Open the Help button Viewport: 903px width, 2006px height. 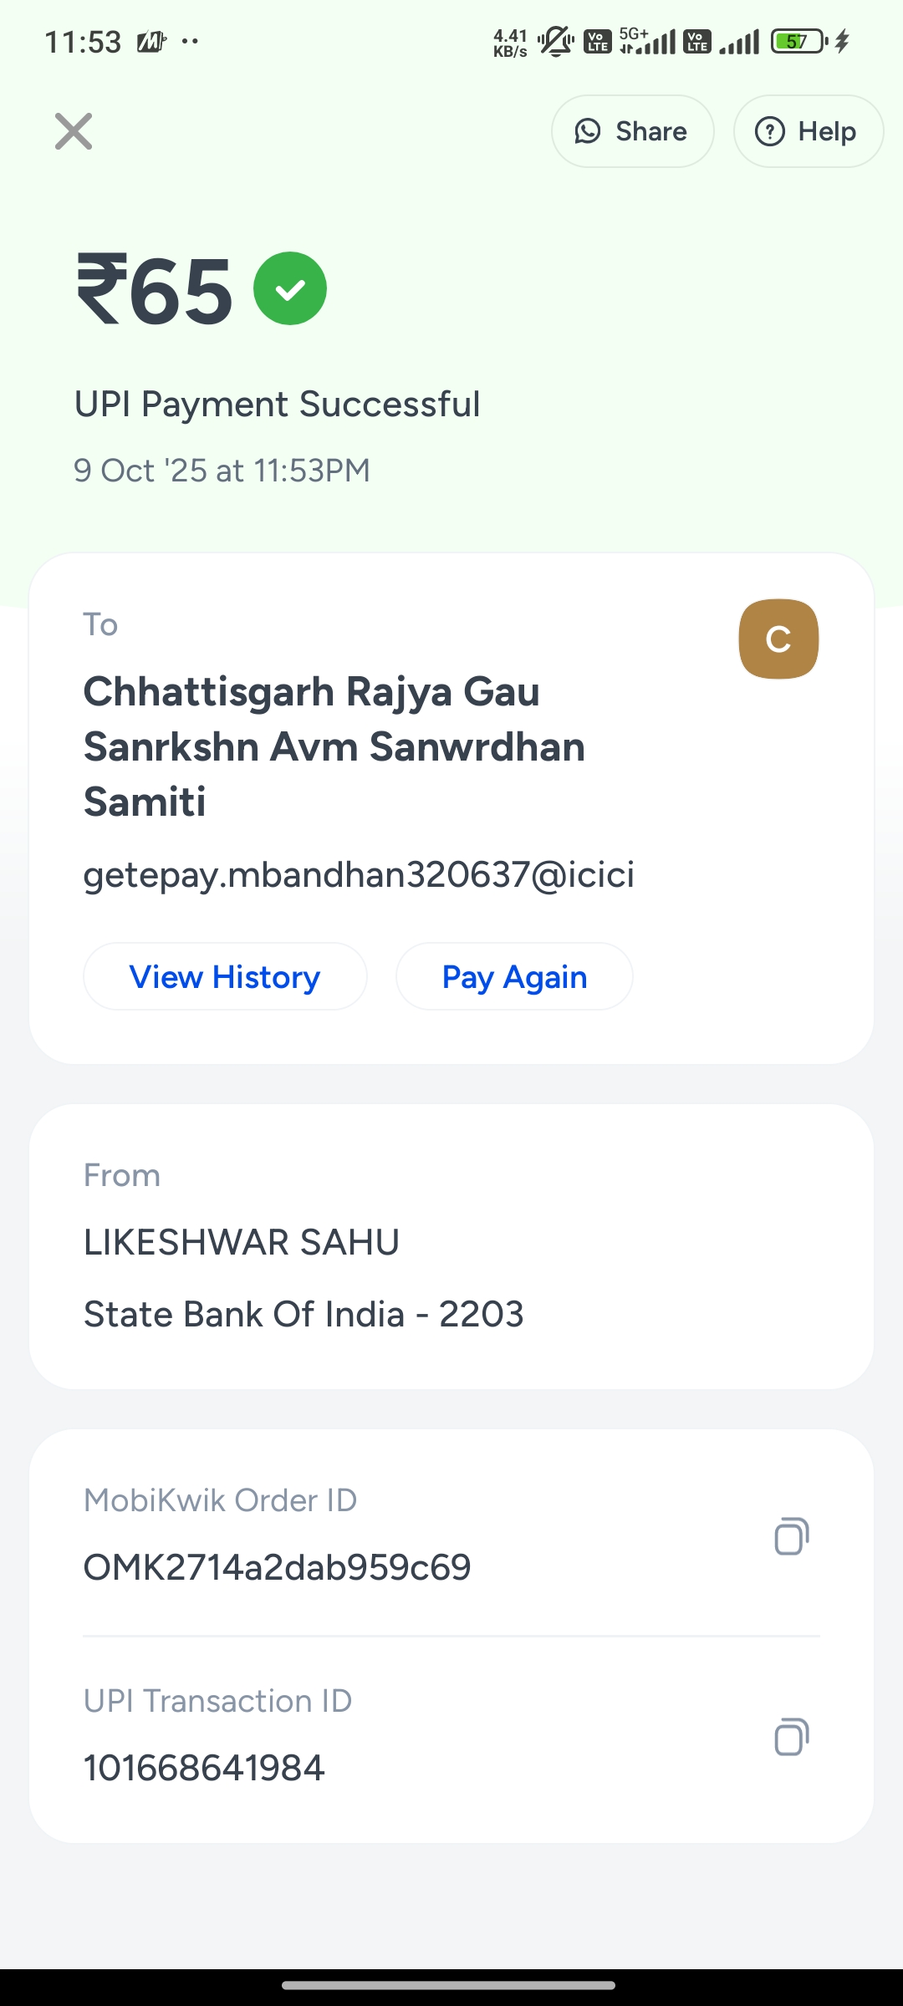click(x=808, y=131)
